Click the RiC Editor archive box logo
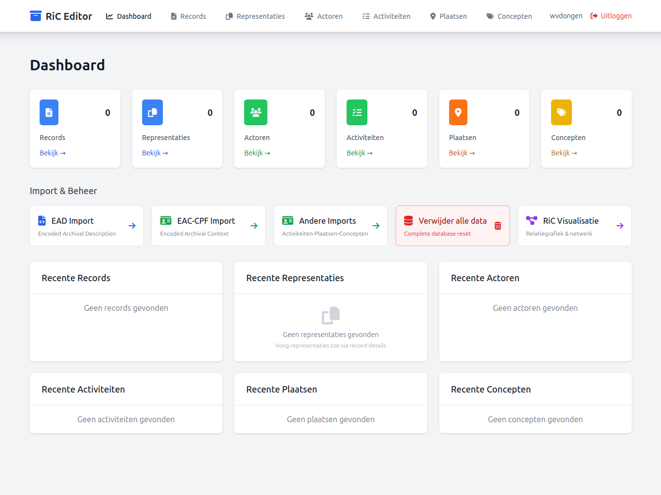This screenshot has width=661, height=495. 36,16
